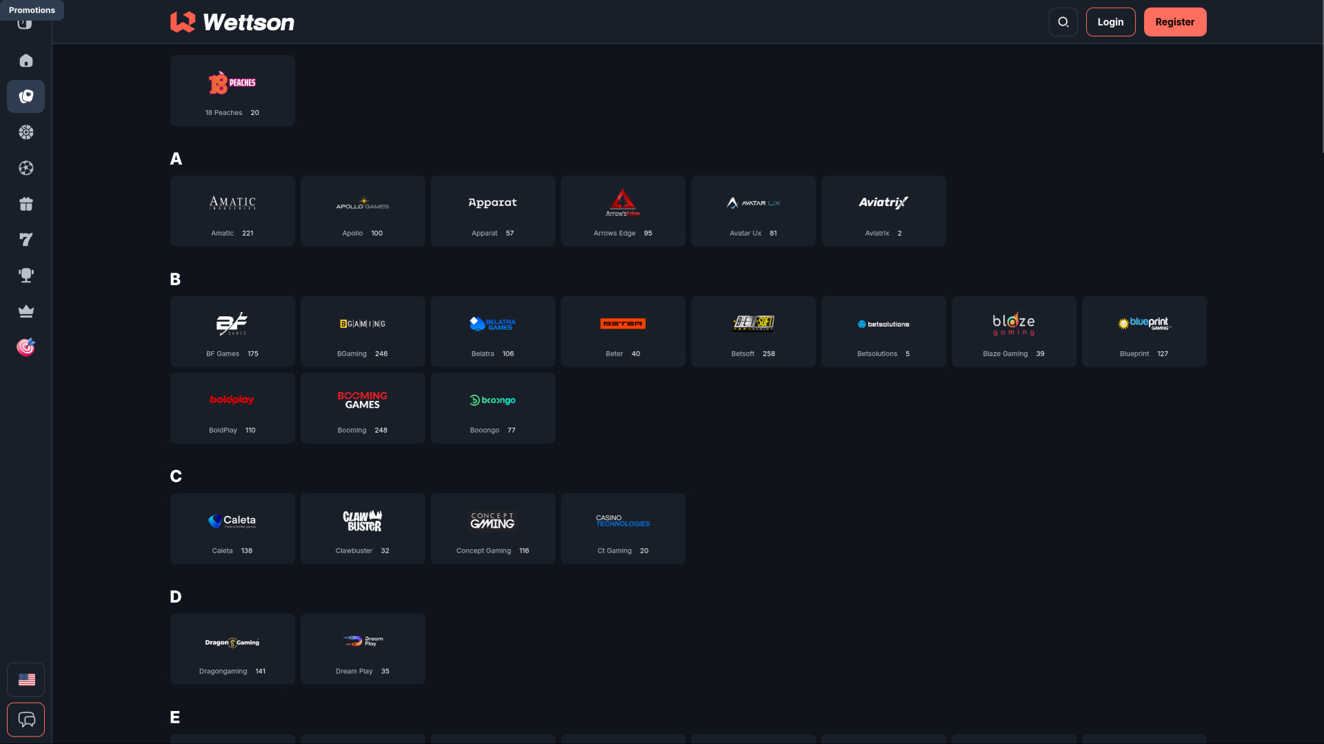Image resolution: width=1324 pixels, height=744 pixels.
Task: Open the Dream Play provider card
Action: pyautogui.click(x=363, y=649)
